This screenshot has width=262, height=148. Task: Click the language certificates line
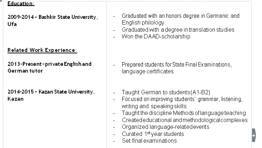pyautogui.click(x=148, y=71)
